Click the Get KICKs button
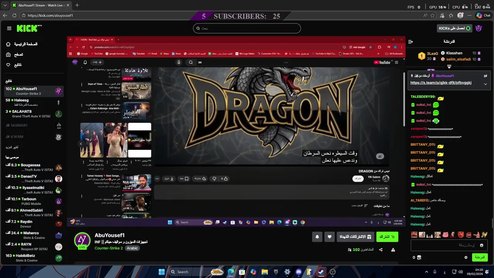The height and width of the screenshot is (278, 494). pyautogui.click(x=455, y=29)
